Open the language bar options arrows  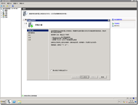click(136, 98)
